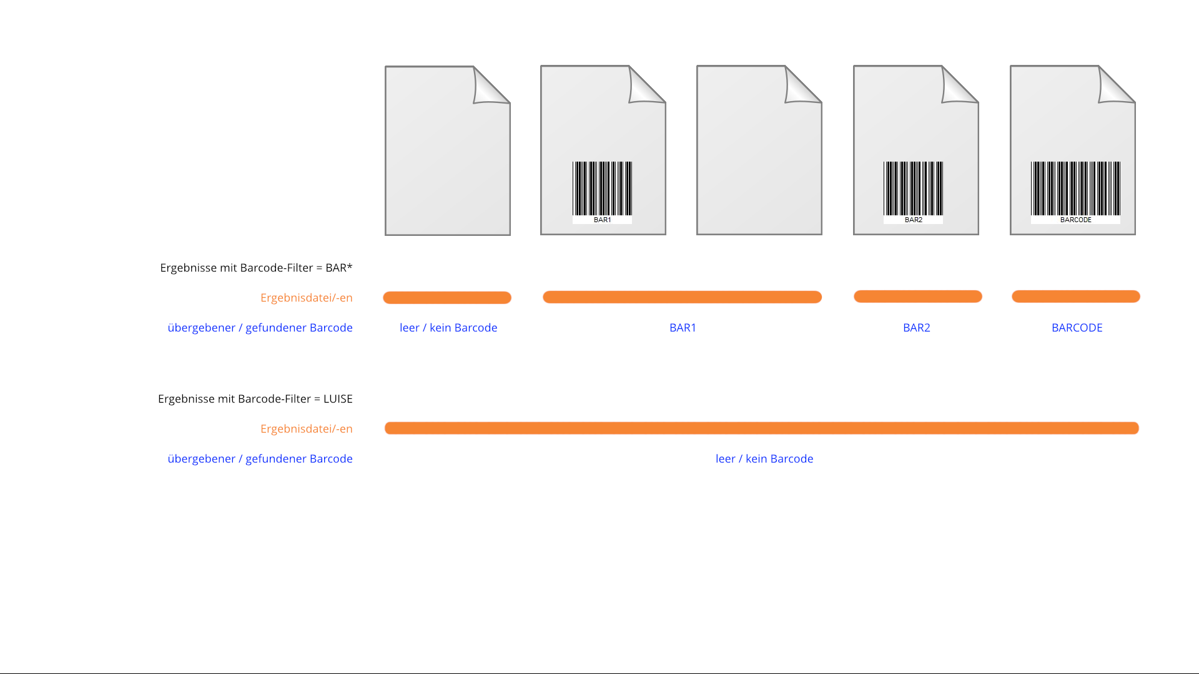Click the blue BAR2 text label
1199x674 pixels.
pyautogui.click(x=916, y=328)
